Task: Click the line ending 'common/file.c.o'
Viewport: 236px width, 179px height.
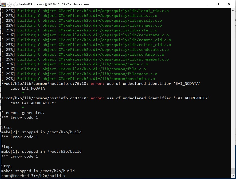Action: (74, 69)
